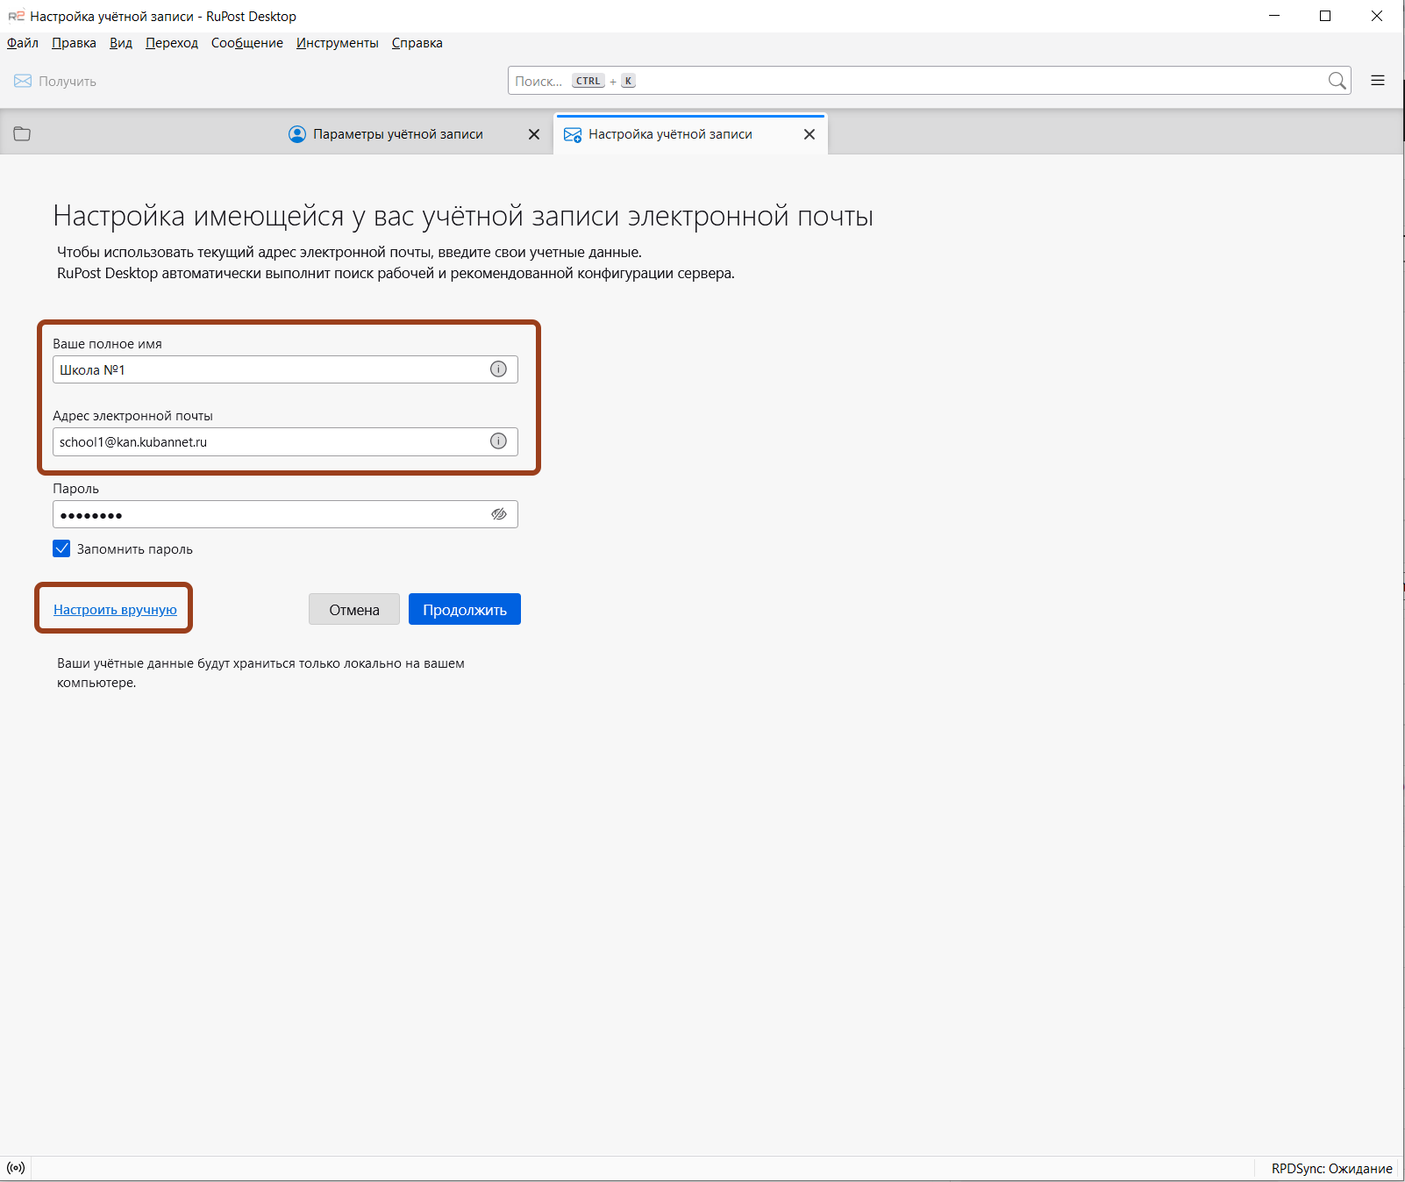This screenshot has width=1405, height=1182.
Task: Close the Настройка учётной записи tab
Action: point(809,134)
